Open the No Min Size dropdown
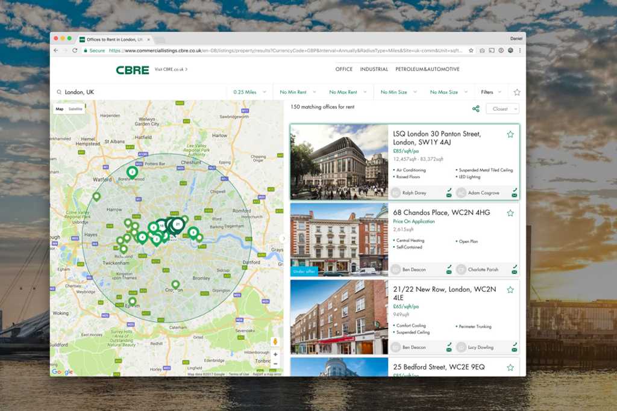 [398, 92]
